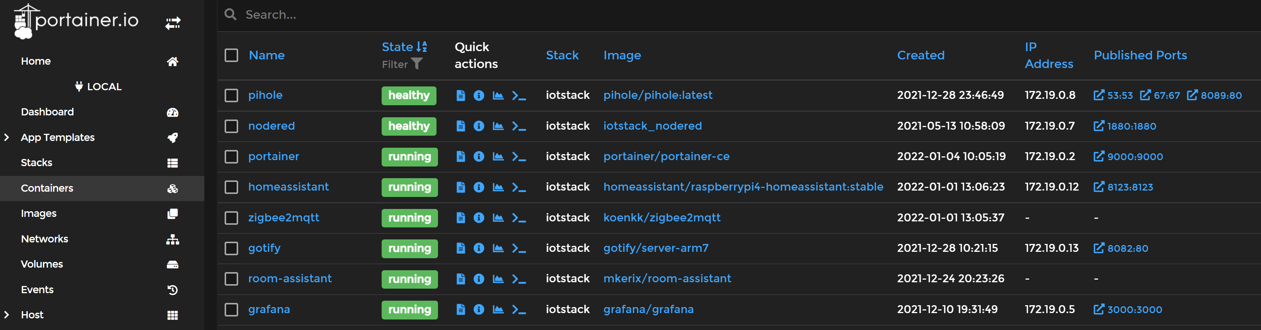This screenshot has width=1261, height=330.
Task: Select the nodered container checkbox
Action: coord(231,126)
